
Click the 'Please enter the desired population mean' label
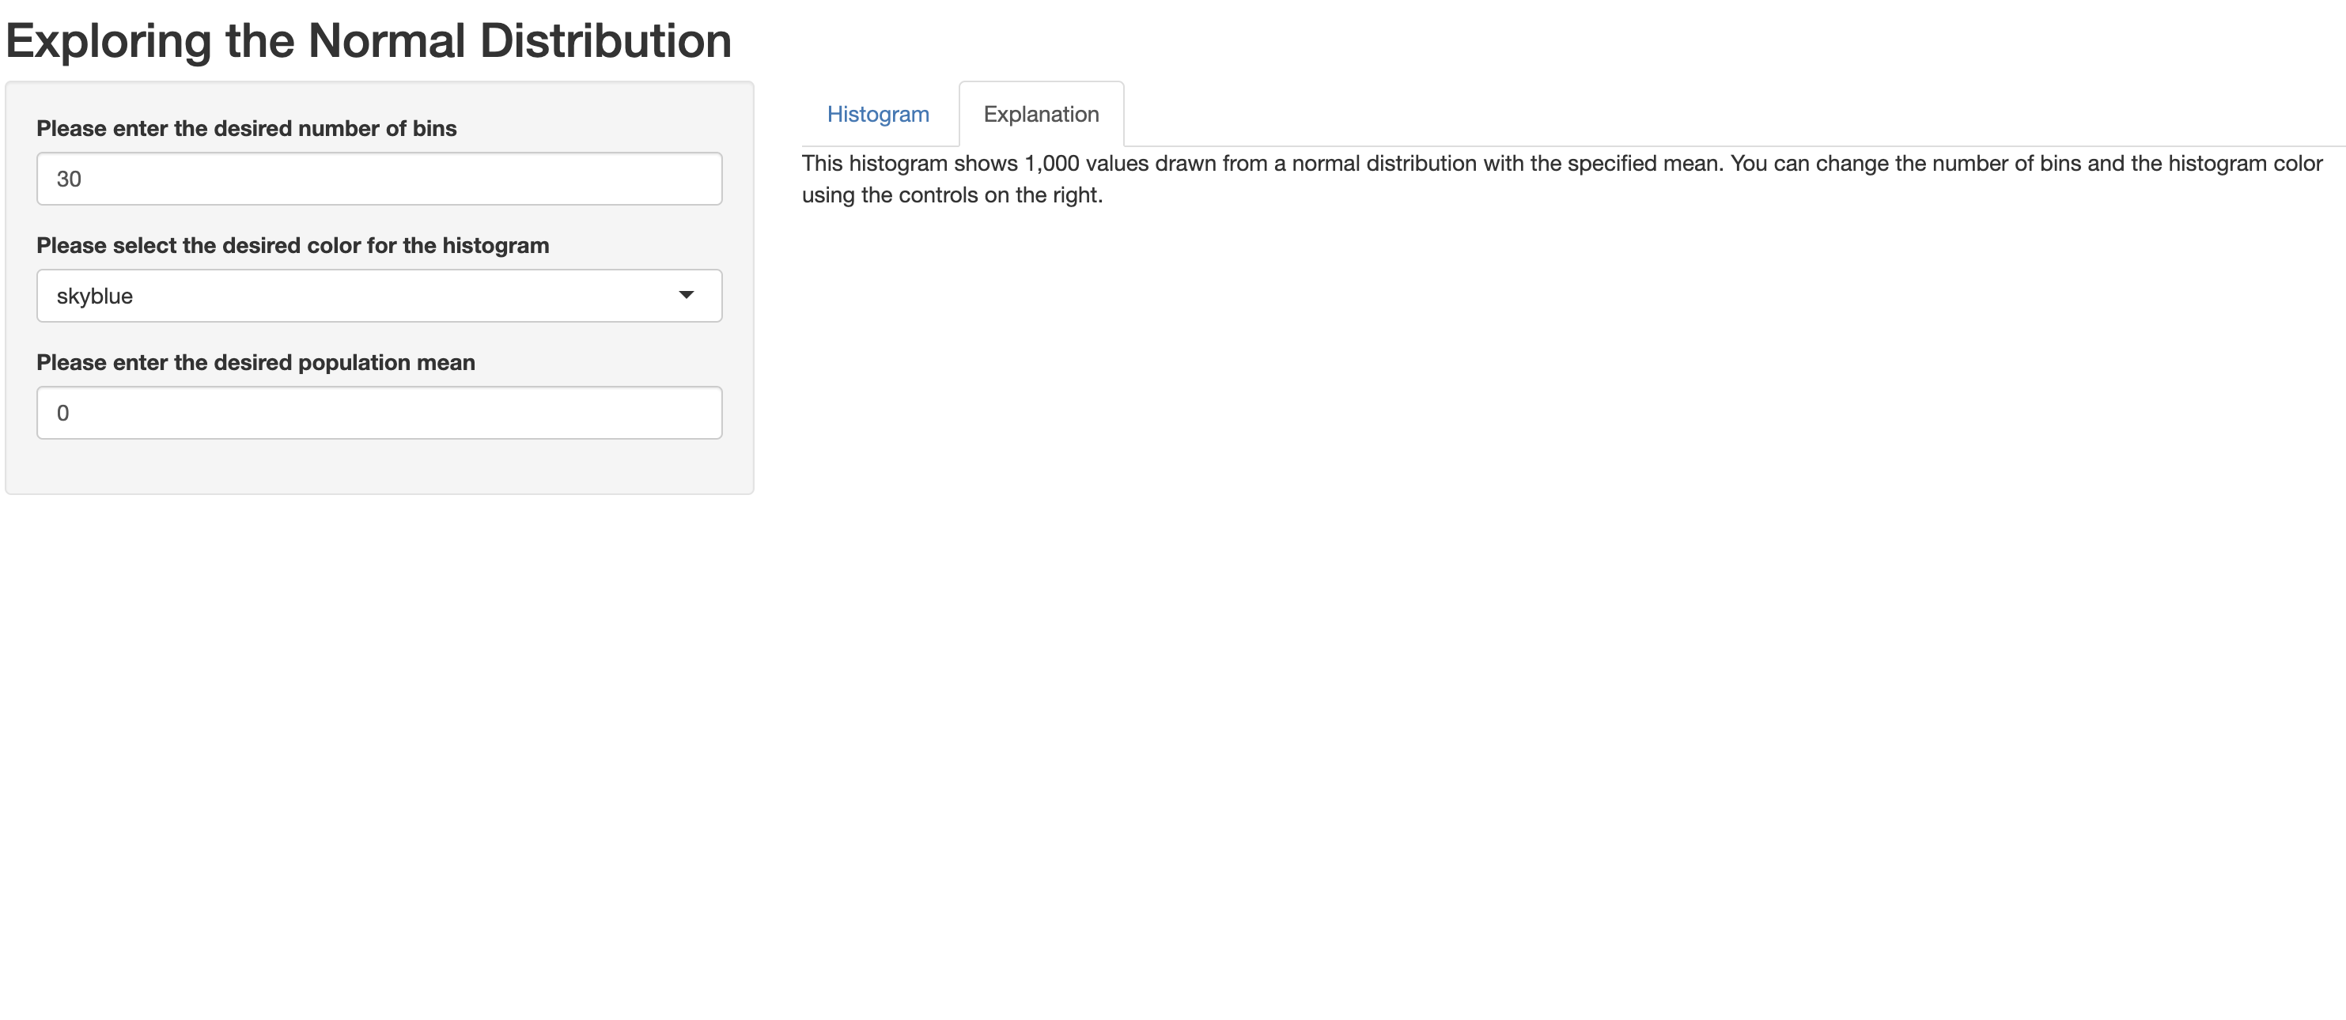256,362
